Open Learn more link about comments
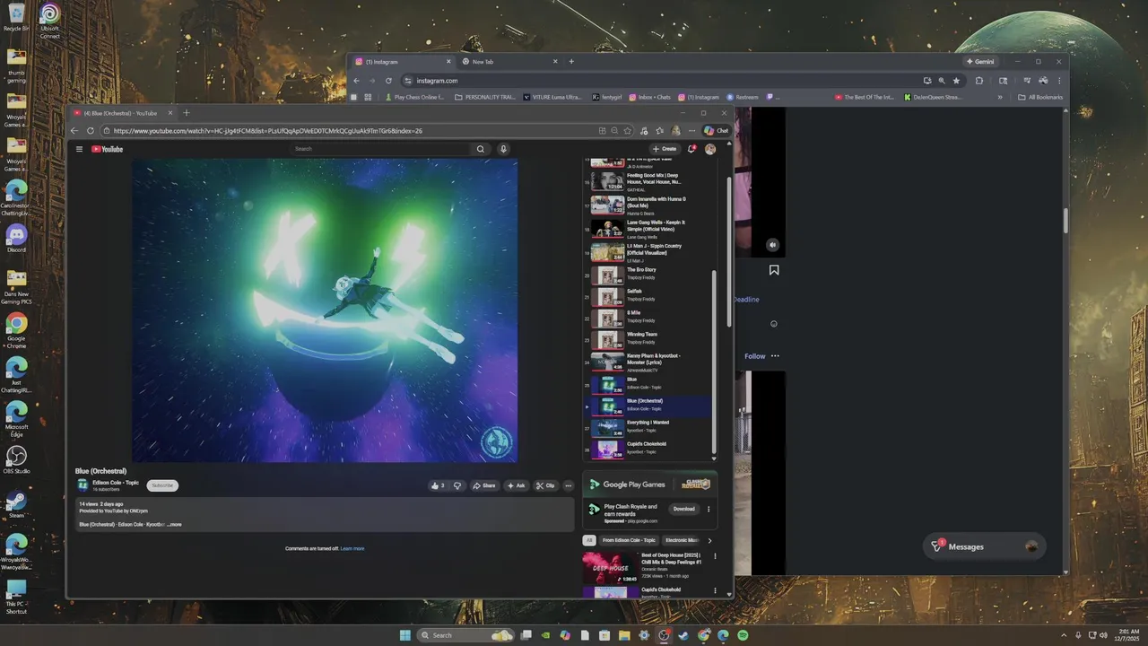1148x646 pixels. coord(352,548)
